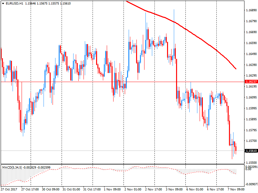Click the 2 Nov 01:00 time label
Screen dimensions: 258x193
click(133, 189)
